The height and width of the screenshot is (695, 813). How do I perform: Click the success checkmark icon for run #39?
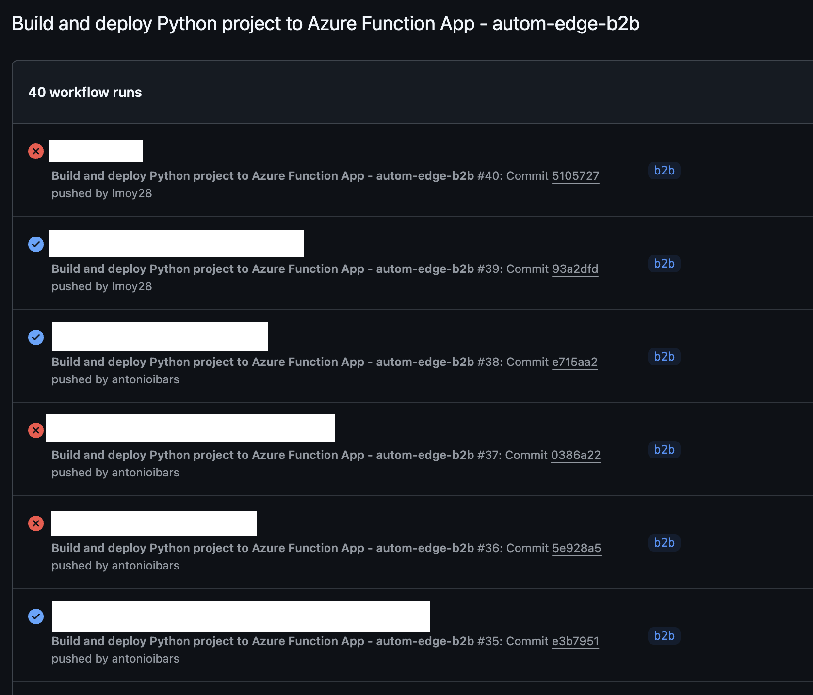36,244
